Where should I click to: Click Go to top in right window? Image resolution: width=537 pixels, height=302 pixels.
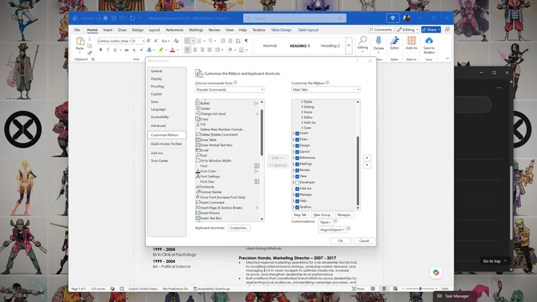(495, 261)
